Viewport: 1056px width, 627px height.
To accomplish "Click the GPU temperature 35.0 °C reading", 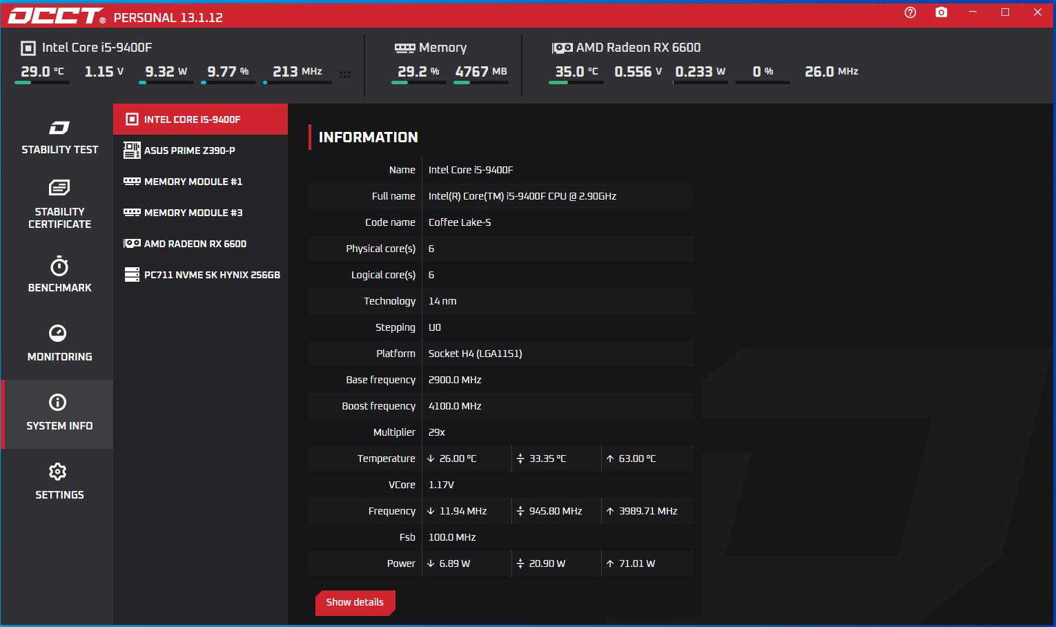I will point(576,72).
